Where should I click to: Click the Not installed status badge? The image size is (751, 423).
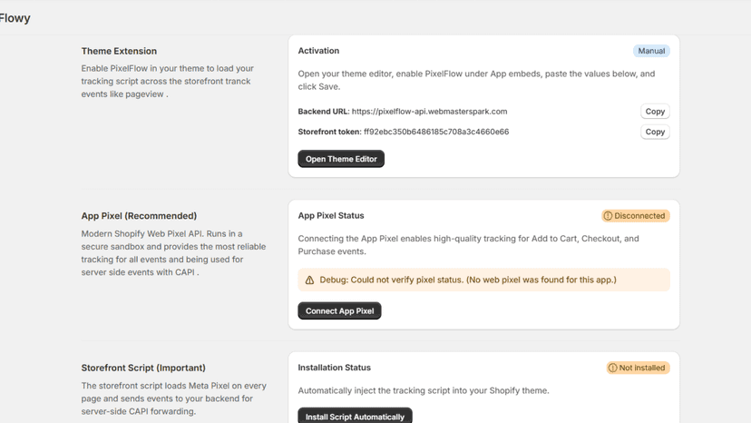pos(638,368)
